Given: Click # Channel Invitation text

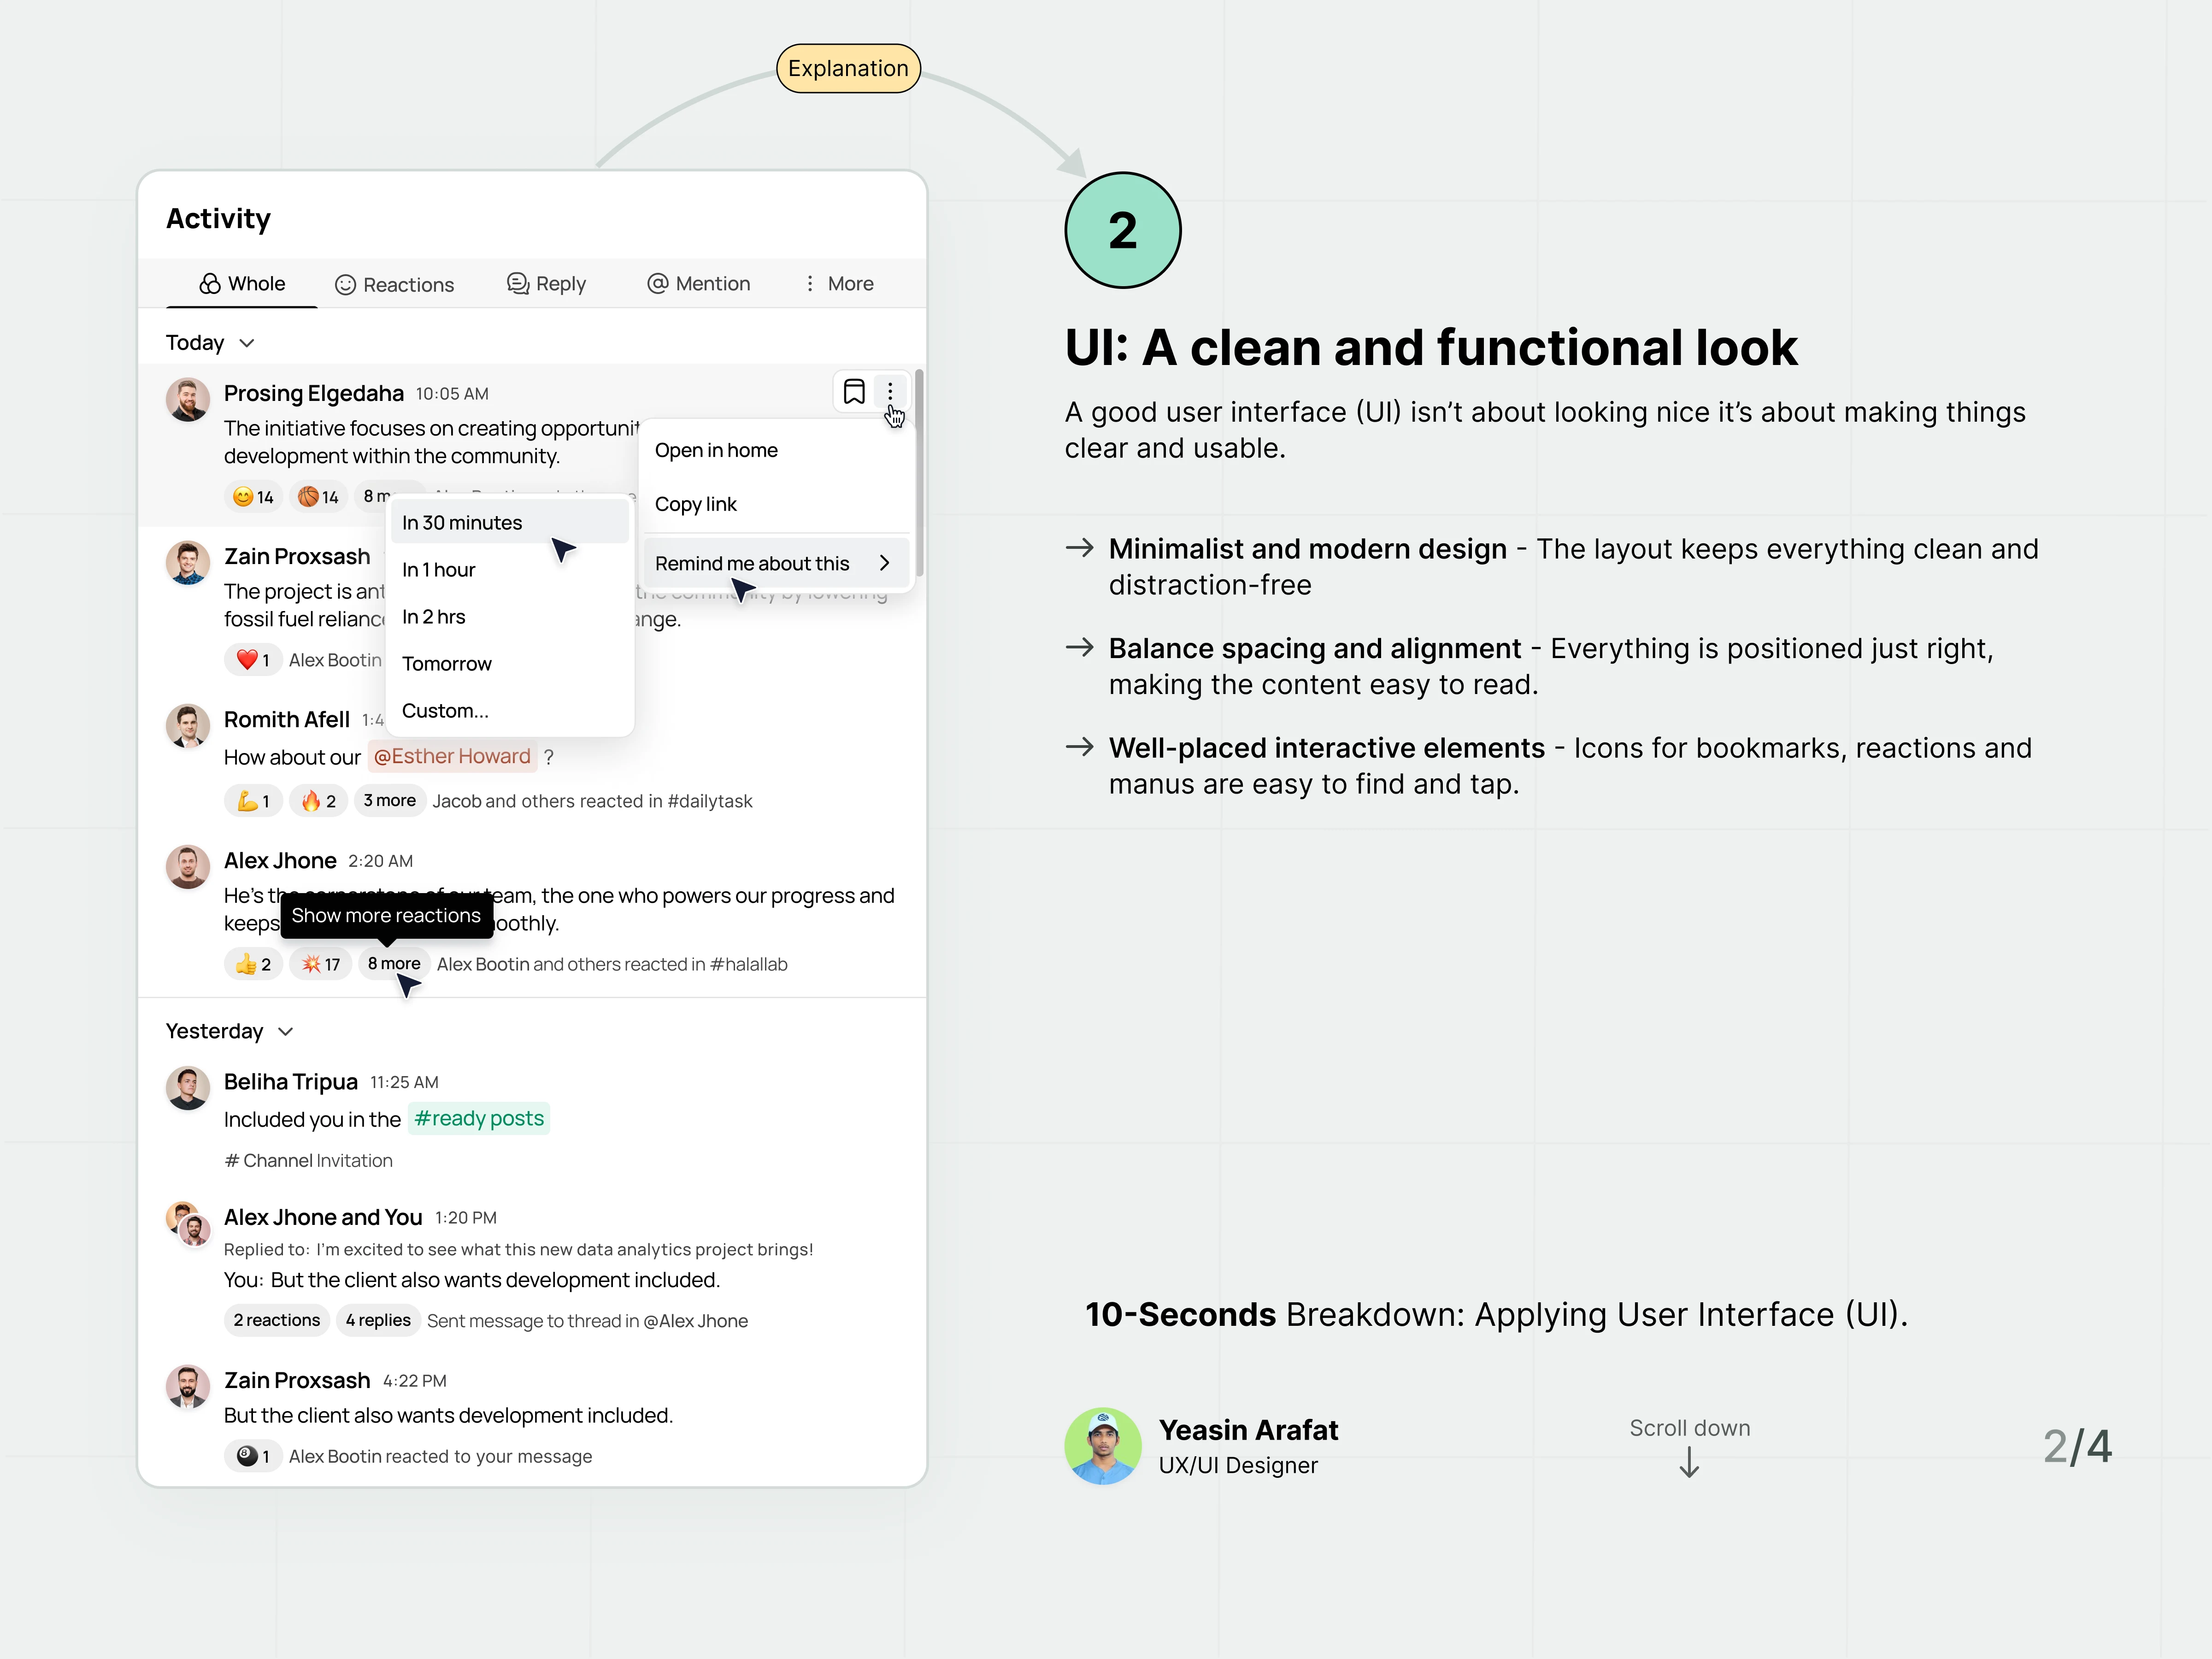Looking at the screenshot, I should click(308, 1160).
